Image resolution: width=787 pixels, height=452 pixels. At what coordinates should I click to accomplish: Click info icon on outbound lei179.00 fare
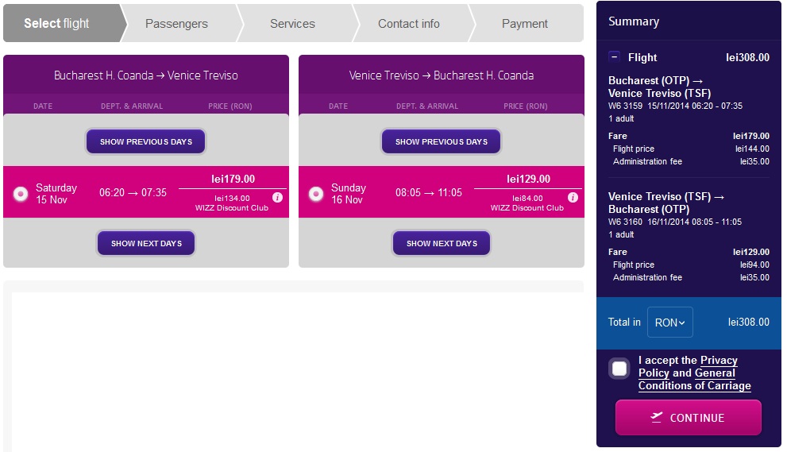(x=277, y=197)
